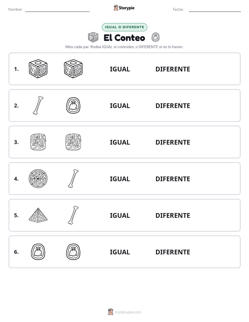Click the bone icon in row 2

pyautogui.click(x=38, y=105)
